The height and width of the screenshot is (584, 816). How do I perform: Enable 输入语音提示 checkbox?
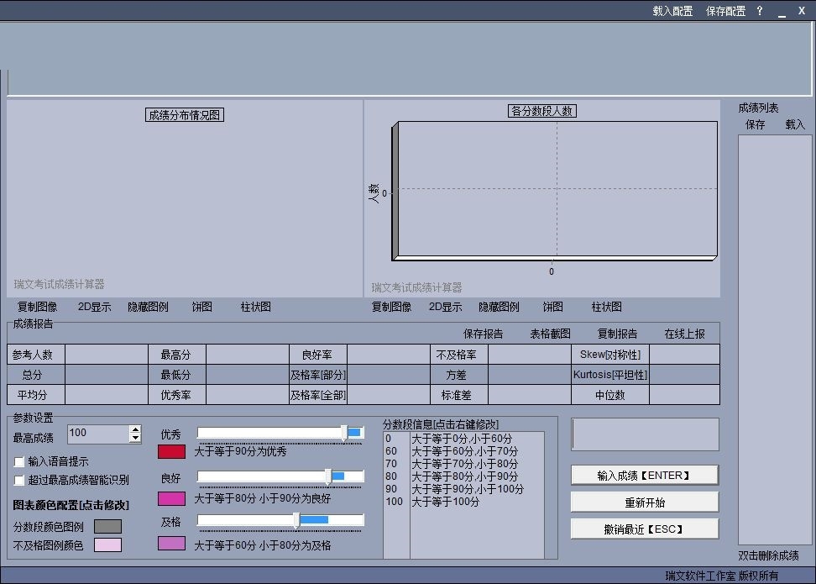[x=19, y=461]
